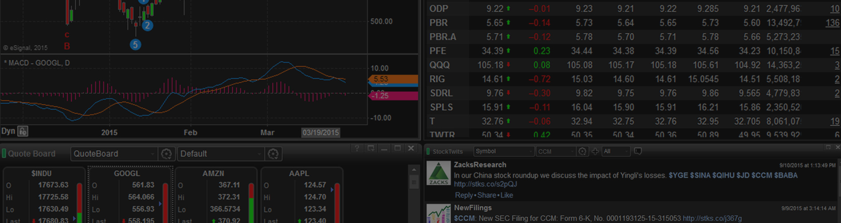Open QuoteBoard settings gear next to QuoteBoard dropdown
The image size is (841, 223).
[166, 154]
